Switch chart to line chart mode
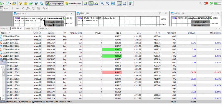This screenshot has height=106, width=222. 96,3
